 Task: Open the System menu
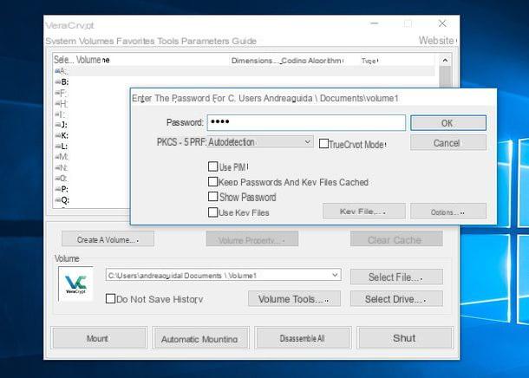[x=61, y=41]
